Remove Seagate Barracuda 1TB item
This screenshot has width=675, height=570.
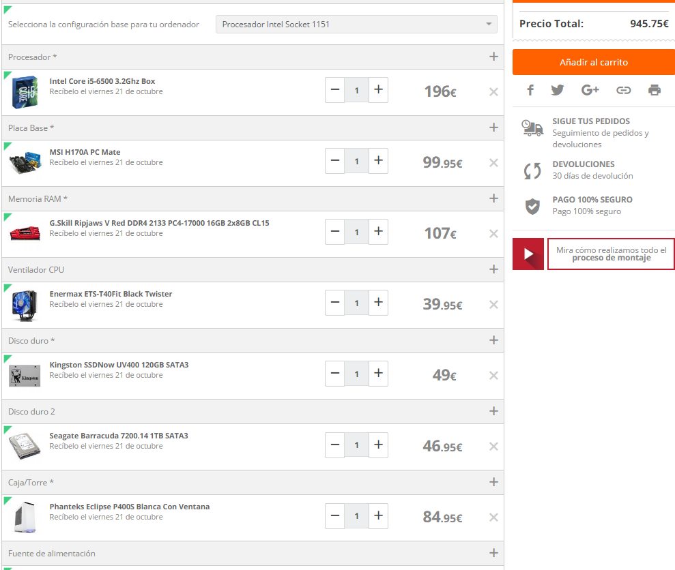tap(493, 447)
